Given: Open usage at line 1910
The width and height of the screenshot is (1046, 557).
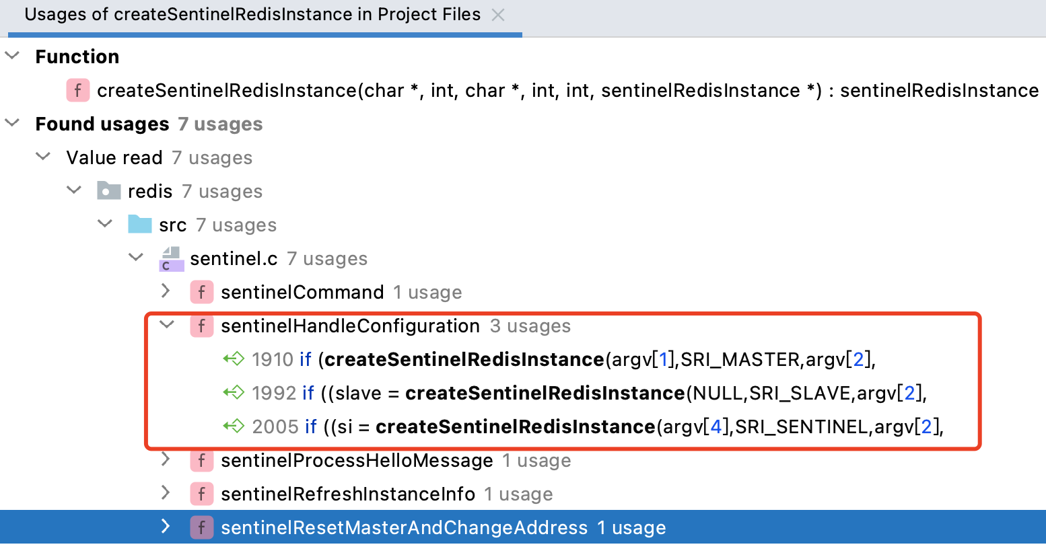Looking at the screenshot, I should pos(563,359).
